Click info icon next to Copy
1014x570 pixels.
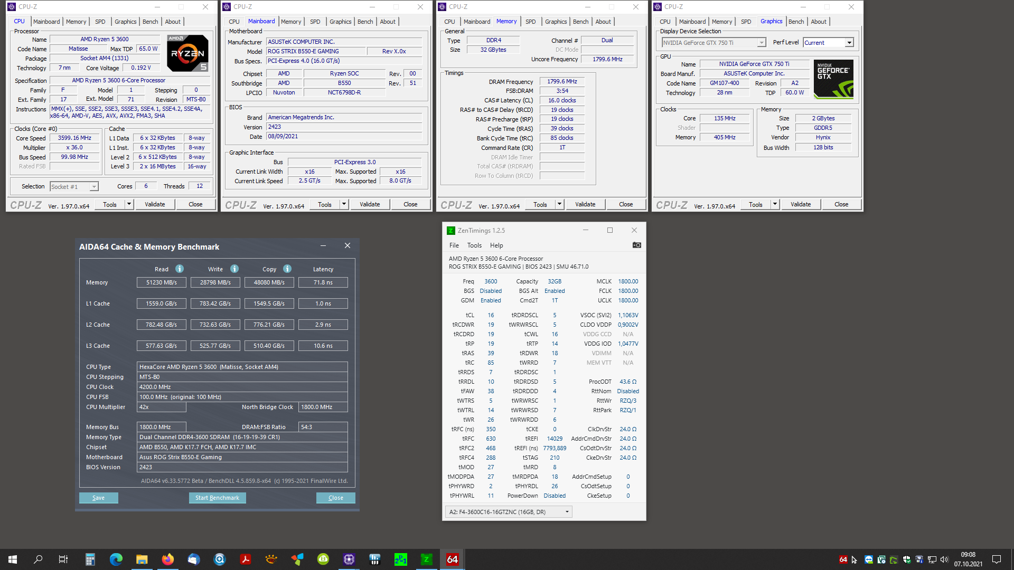(287, 269)
